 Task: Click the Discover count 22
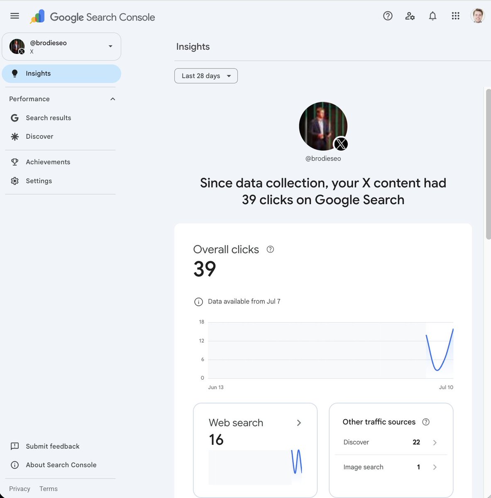[416, 442]
